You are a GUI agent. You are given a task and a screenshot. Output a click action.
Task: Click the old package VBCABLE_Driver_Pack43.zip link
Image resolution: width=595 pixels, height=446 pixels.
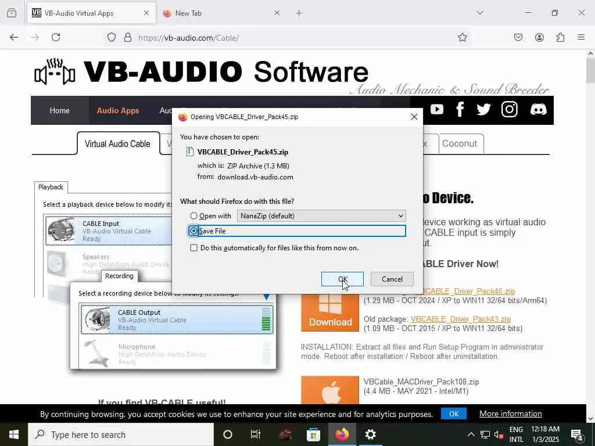(461, 319)
